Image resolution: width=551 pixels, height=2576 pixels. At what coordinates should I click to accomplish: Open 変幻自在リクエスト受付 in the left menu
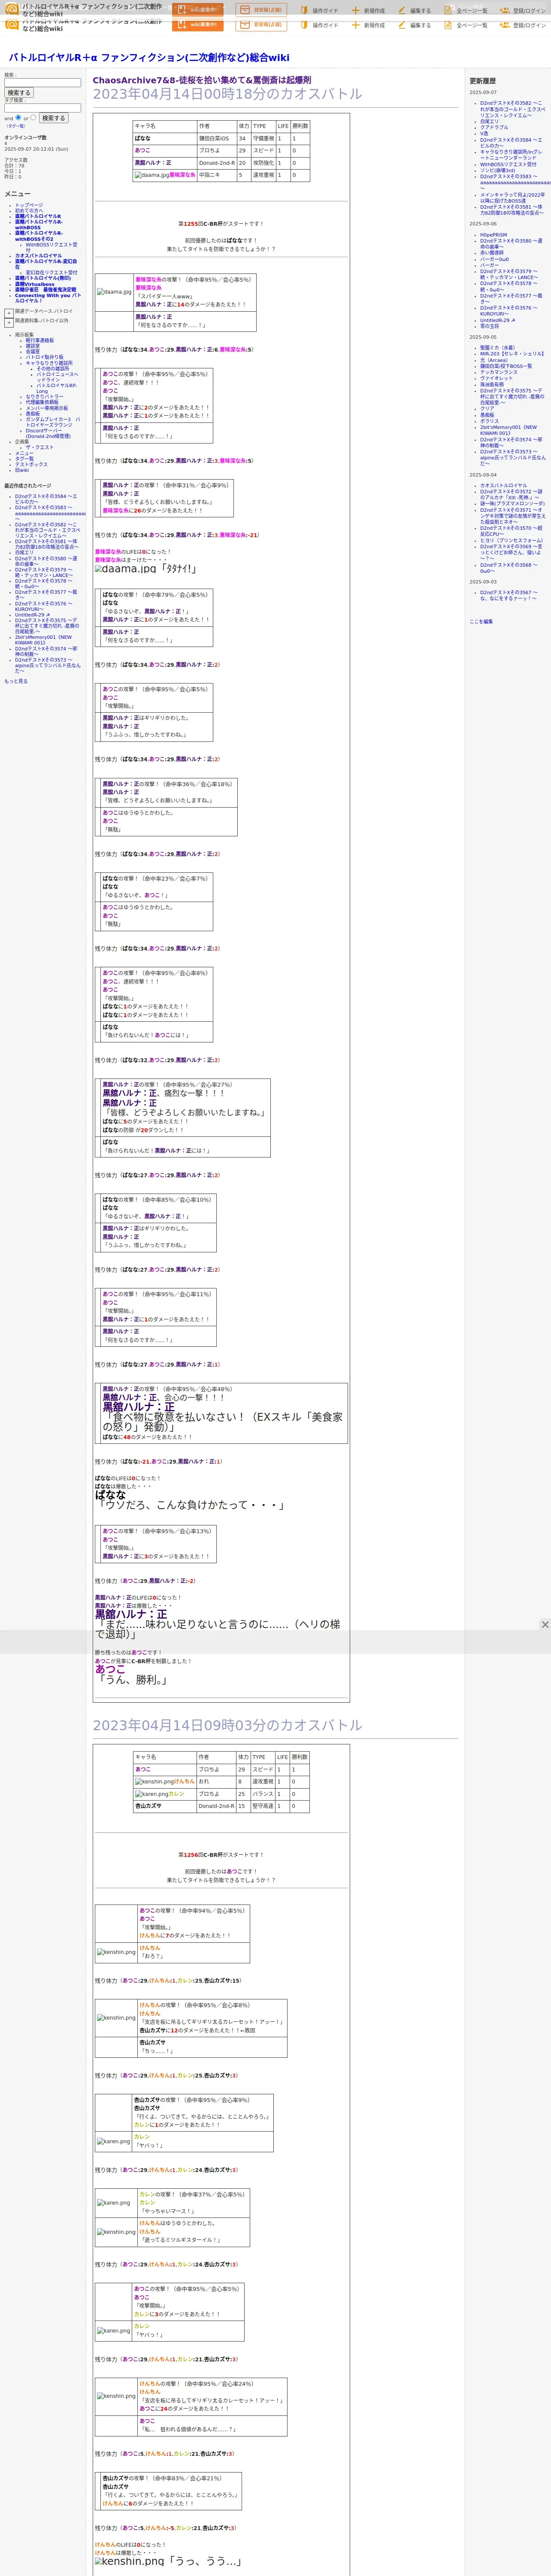[x=51, y=272]
